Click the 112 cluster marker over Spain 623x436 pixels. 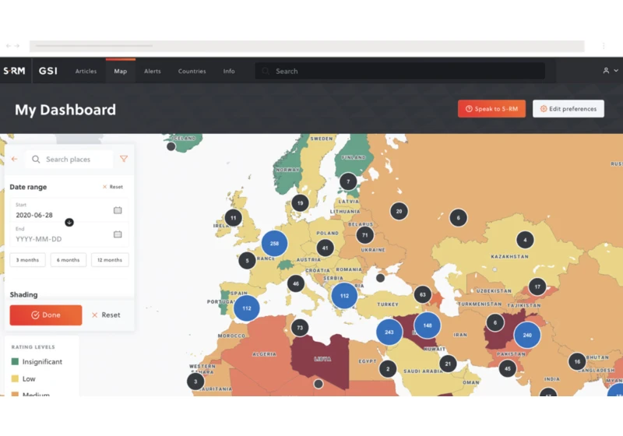[246, 308]
